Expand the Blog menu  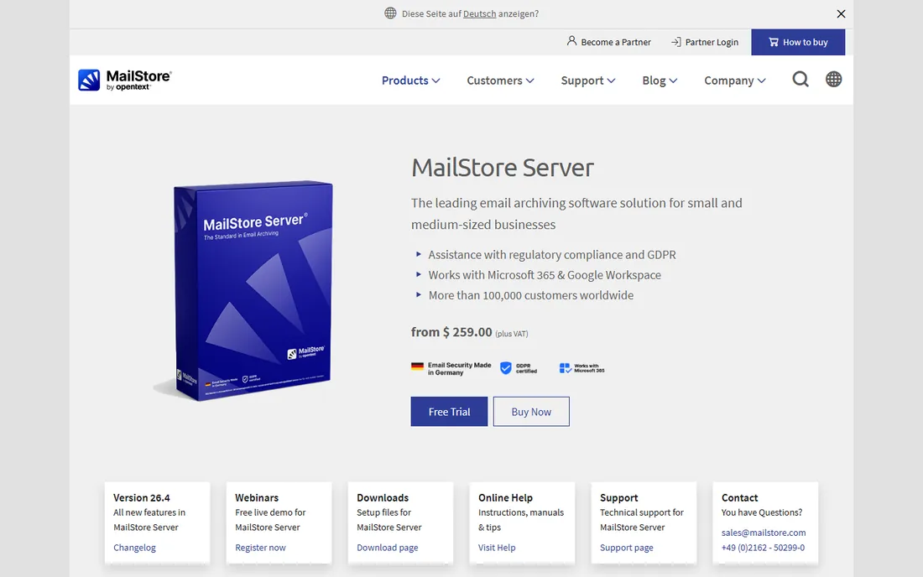(x=660, y=80)
